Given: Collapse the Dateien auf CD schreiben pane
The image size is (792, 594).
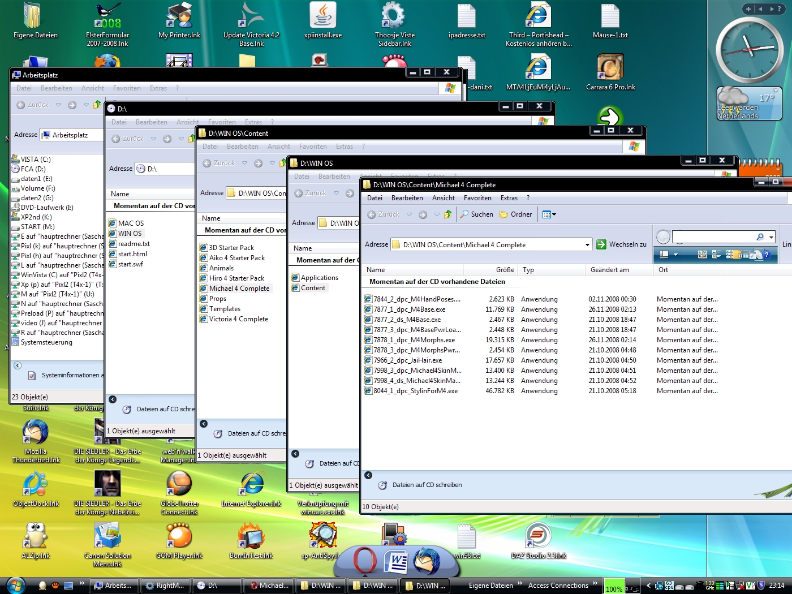Looking at the screenshot, I should point(368,475).
